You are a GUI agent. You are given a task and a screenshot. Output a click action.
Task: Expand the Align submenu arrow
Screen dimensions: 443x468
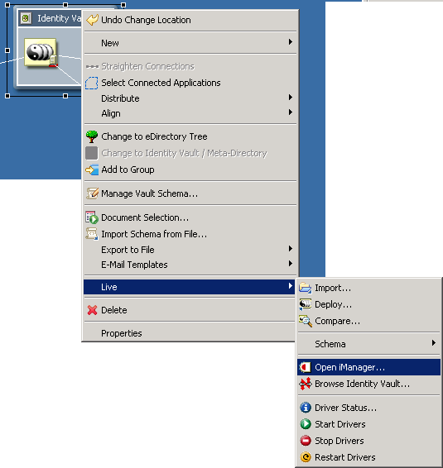click(291, 112)
